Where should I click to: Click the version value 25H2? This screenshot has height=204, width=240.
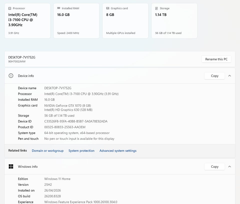[48, 184]
